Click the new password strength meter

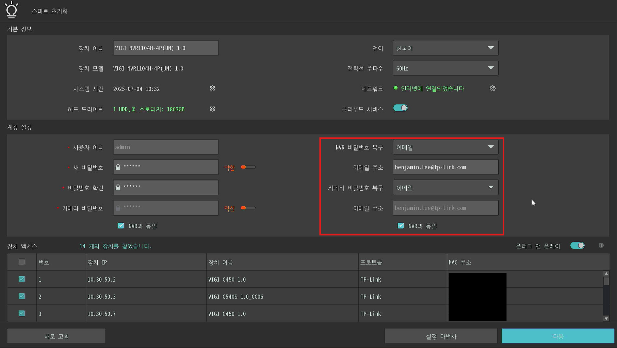coord(248,167)
